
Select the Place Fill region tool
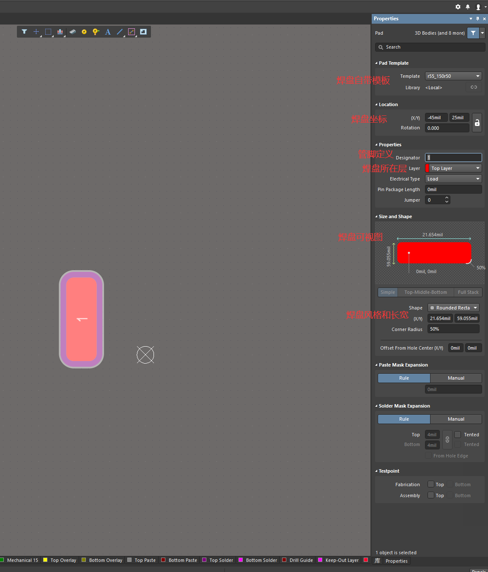(143, 32)
